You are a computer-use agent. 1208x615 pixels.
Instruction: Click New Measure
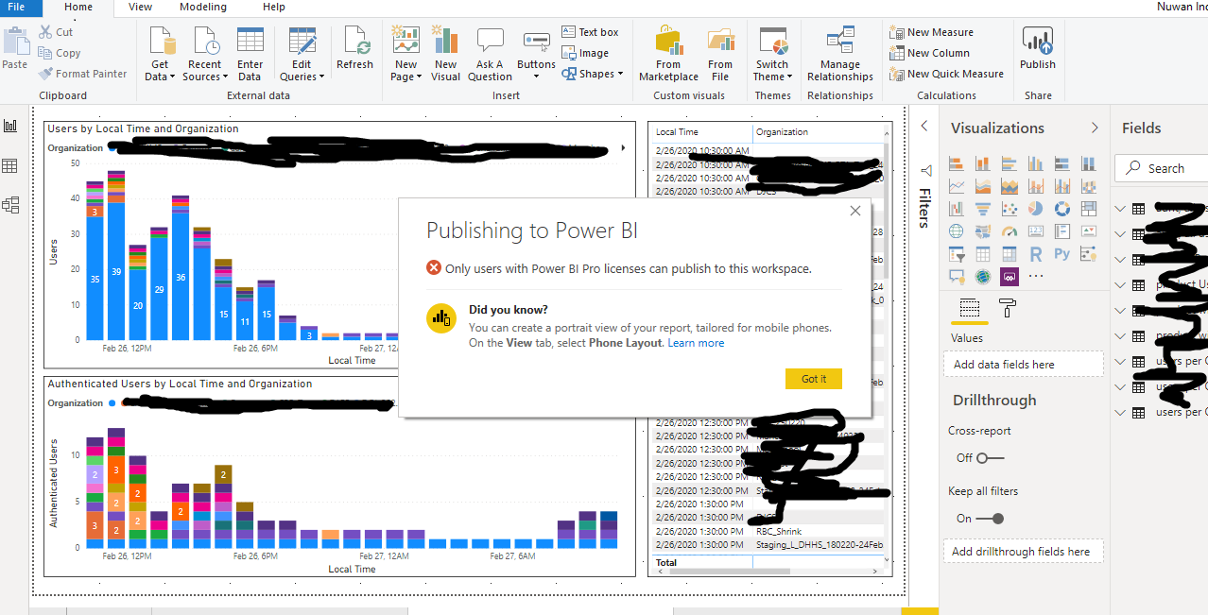coord(931,32)
